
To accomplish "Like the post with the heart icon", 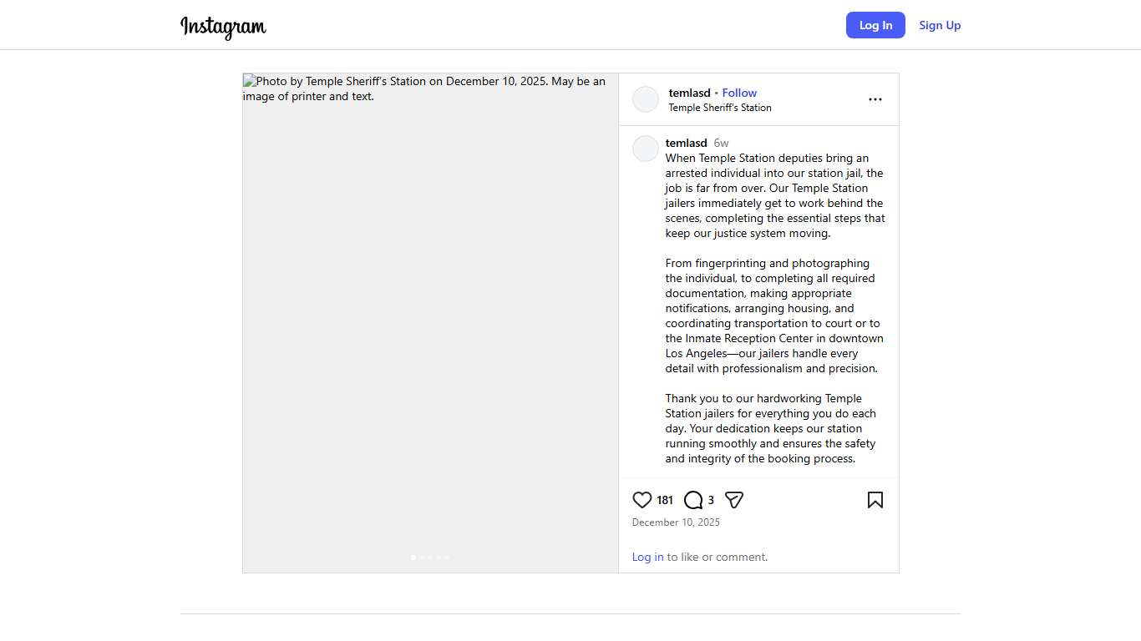I will [x=641, y=500].
